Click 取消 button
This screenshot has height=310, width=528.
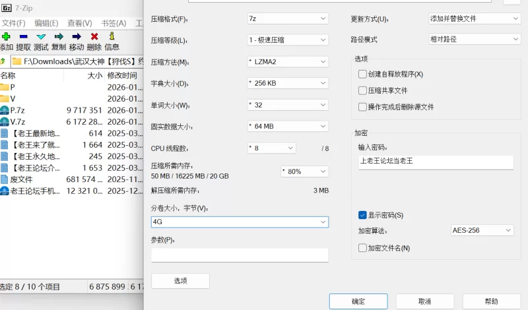[424, 301]
